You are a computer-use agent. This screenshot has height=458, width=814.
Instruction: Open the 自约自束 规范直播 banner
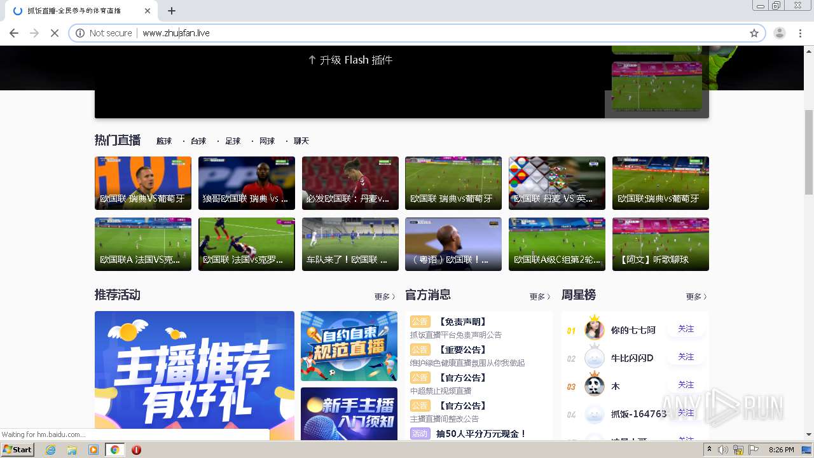click(349, 346)
